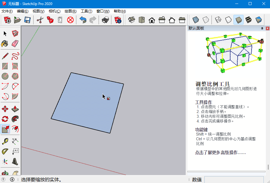The height and width of the screenshot is (183, 270).
Task: Select the Line pencil tool
Action: tap(5, 56)
